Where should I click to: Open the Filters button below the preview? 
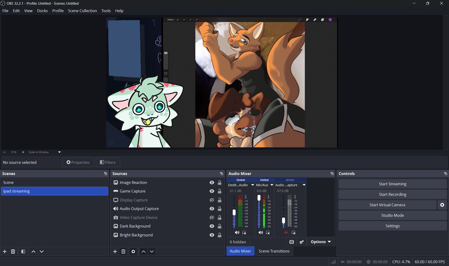pos(108,162)
